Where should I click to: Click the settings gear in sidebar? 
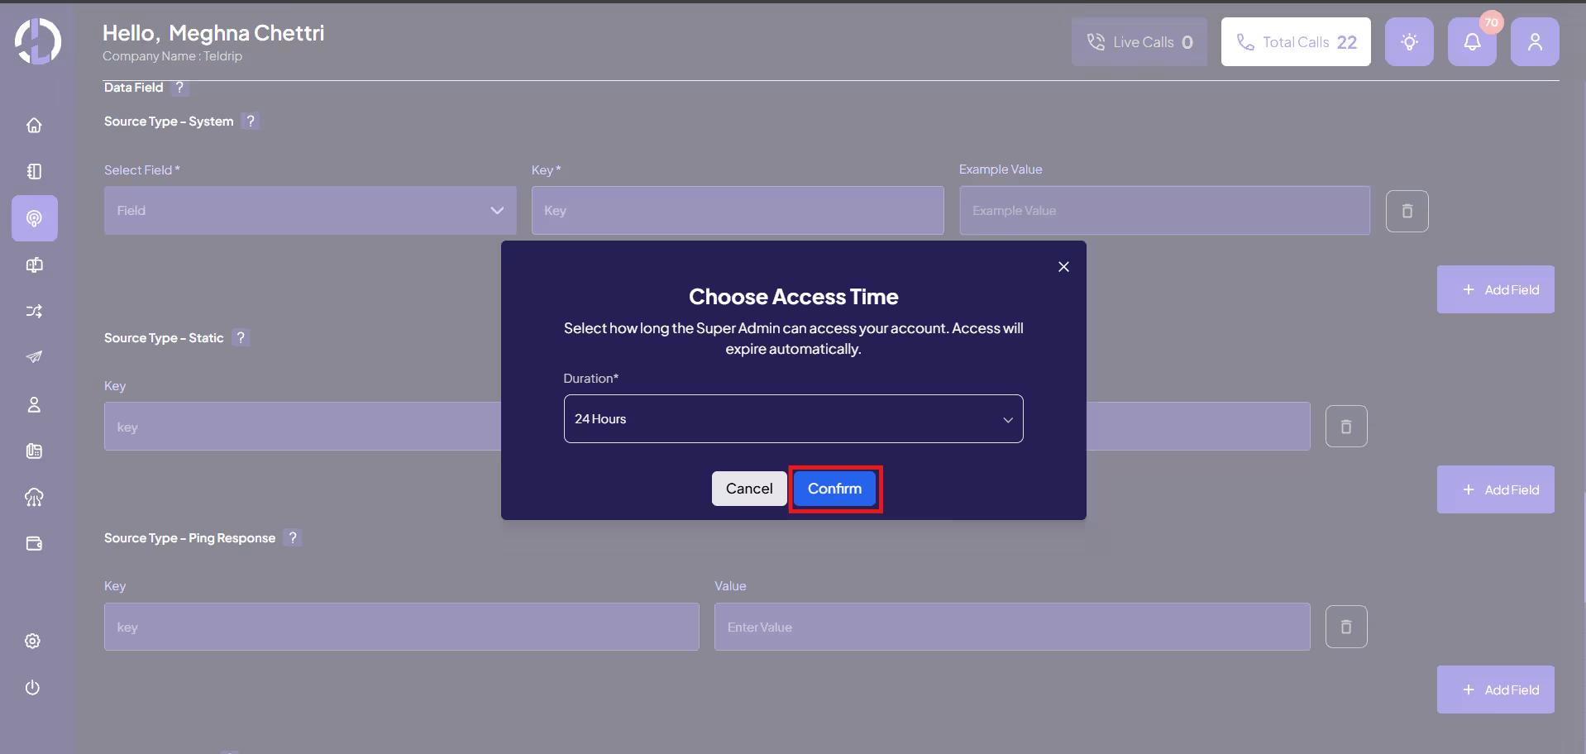click(x=33, y=641)
